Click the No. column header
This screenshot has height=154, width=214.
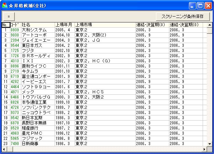5,25
